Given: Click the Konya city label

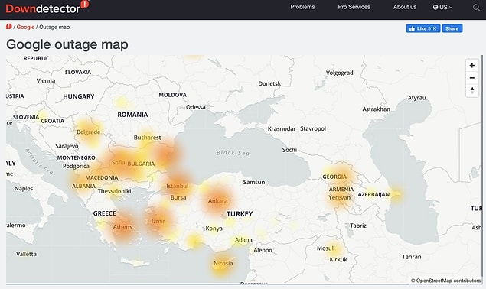Looking at the screenshot, I should [214, 229].
